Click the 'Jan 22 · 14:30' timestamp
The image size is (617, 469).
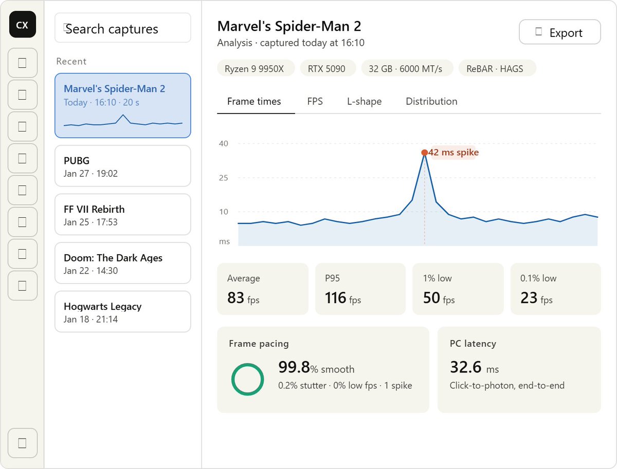(x=90, y=271)
